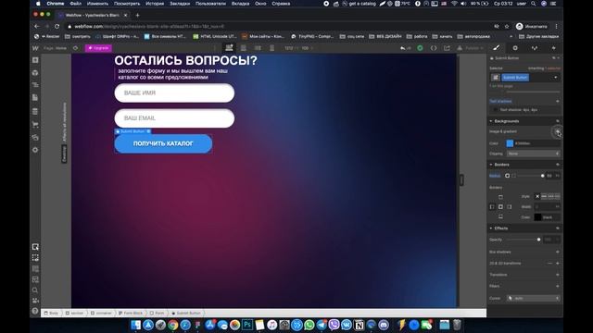Open the Export Code icon

(434, 48)
